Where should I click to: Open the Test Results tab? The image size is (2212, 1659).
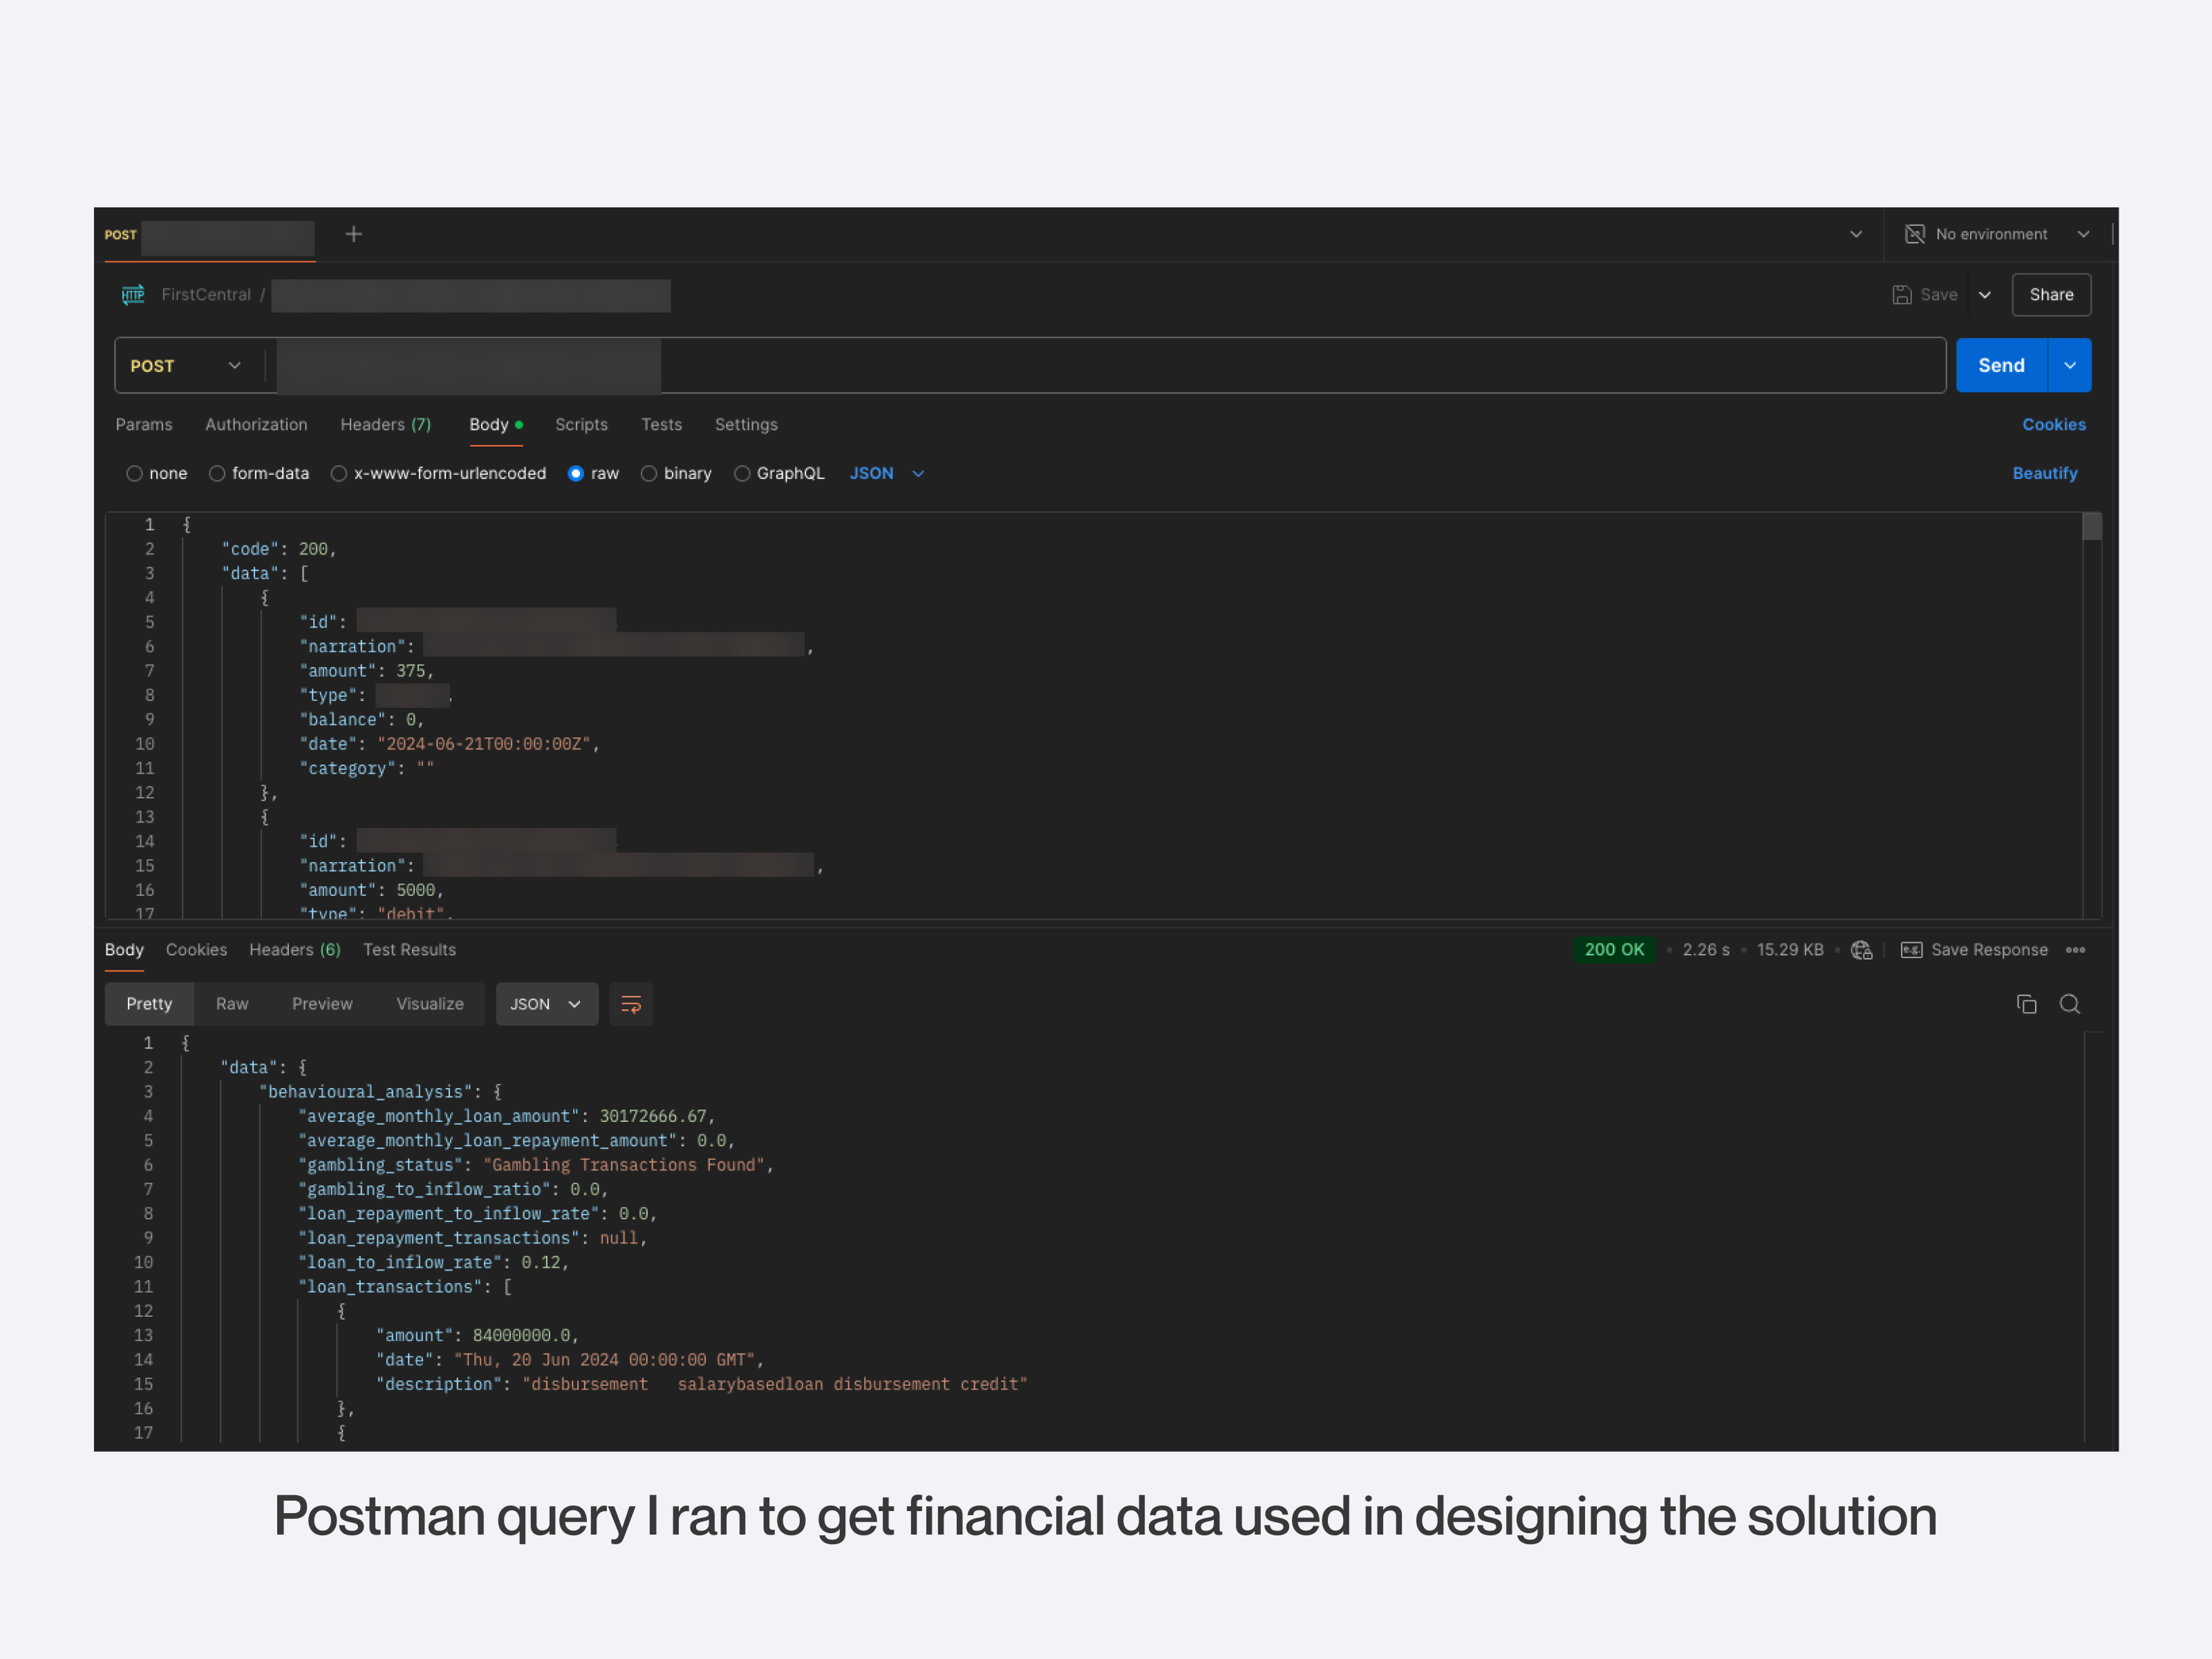pos(409,950)
